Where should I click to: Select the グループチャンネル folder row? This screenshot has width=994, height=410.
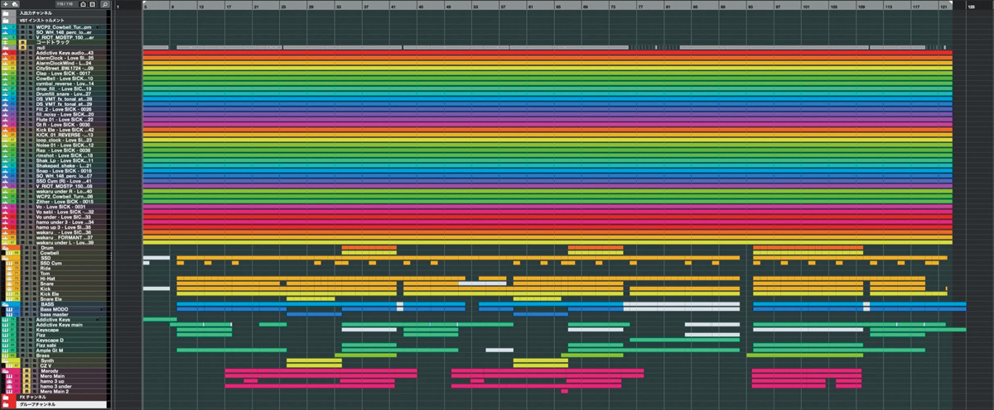point(54,405)
